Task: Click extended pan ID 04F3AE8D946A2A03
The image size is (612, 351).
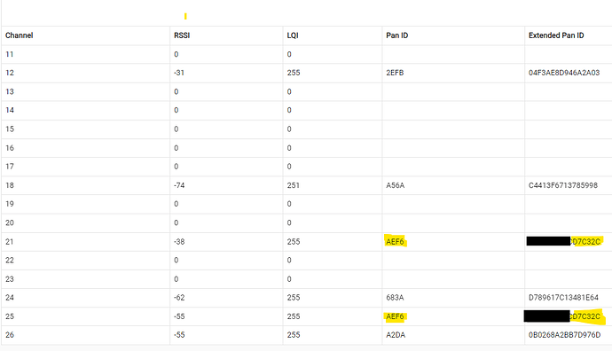Action: 564,73
